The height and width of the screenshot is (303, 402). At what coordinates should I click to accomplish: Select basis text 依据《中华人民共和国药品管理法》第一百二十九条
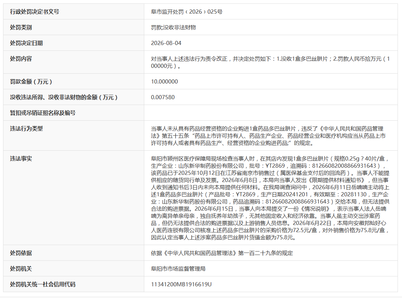click(x=222, y=253)
